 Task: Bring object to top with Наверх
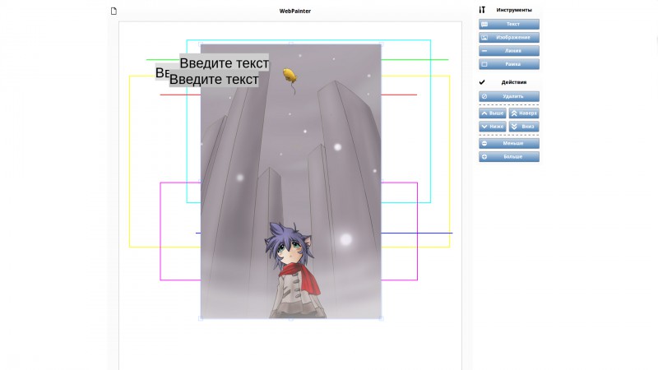[x=524, y=113]
